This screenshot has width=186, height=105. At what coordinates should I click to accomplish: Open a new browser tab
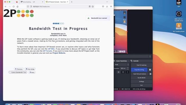72,2
